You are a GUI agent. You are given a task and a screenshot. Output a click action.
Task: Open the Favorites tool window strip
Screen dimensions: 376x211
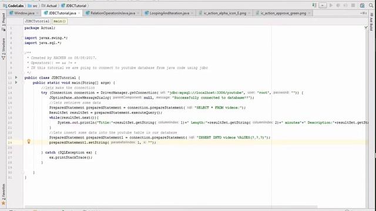4,194
